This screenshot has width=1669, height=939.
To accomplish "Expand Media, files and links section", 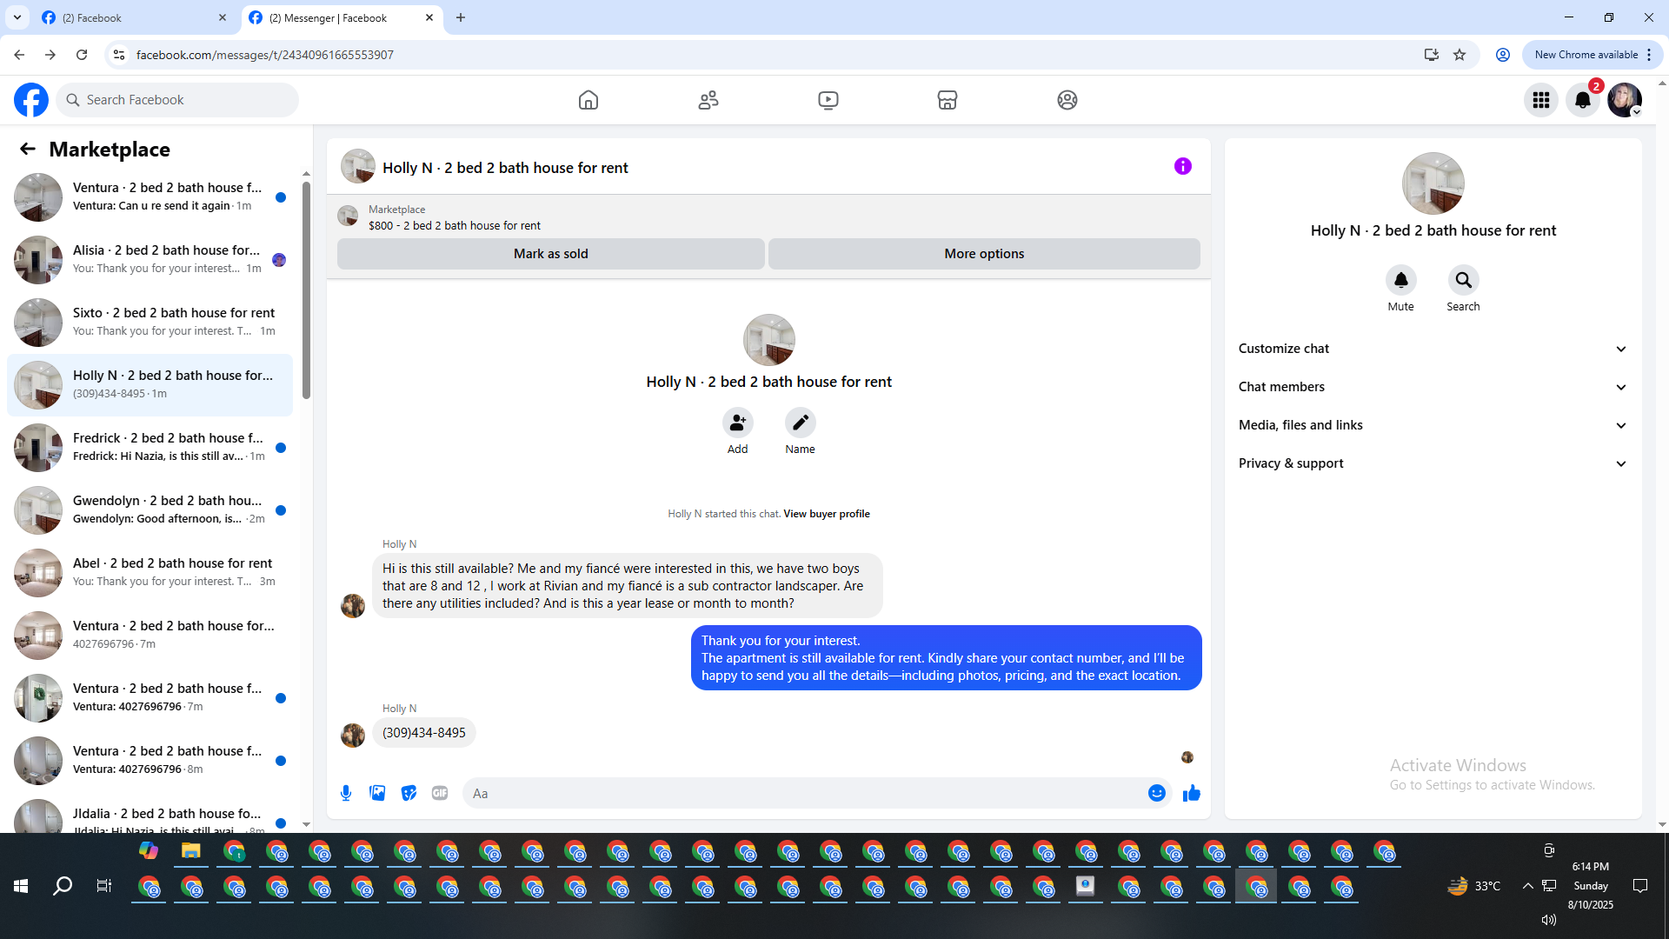I will (x=1433, y=425).
